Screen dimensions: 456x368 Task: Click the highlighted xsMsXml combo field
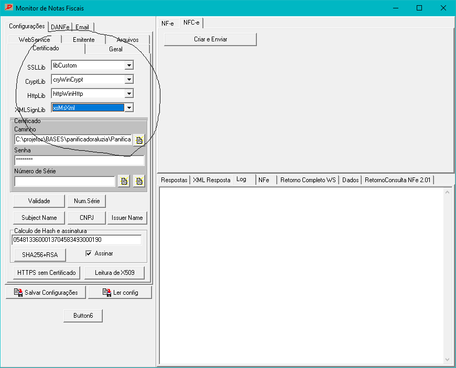(x=92, y=108)
